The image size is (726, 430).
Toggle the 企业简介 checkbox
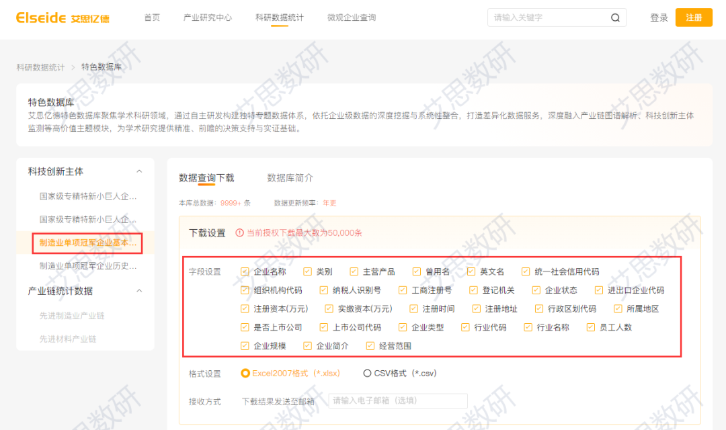(x=307, y=346)
